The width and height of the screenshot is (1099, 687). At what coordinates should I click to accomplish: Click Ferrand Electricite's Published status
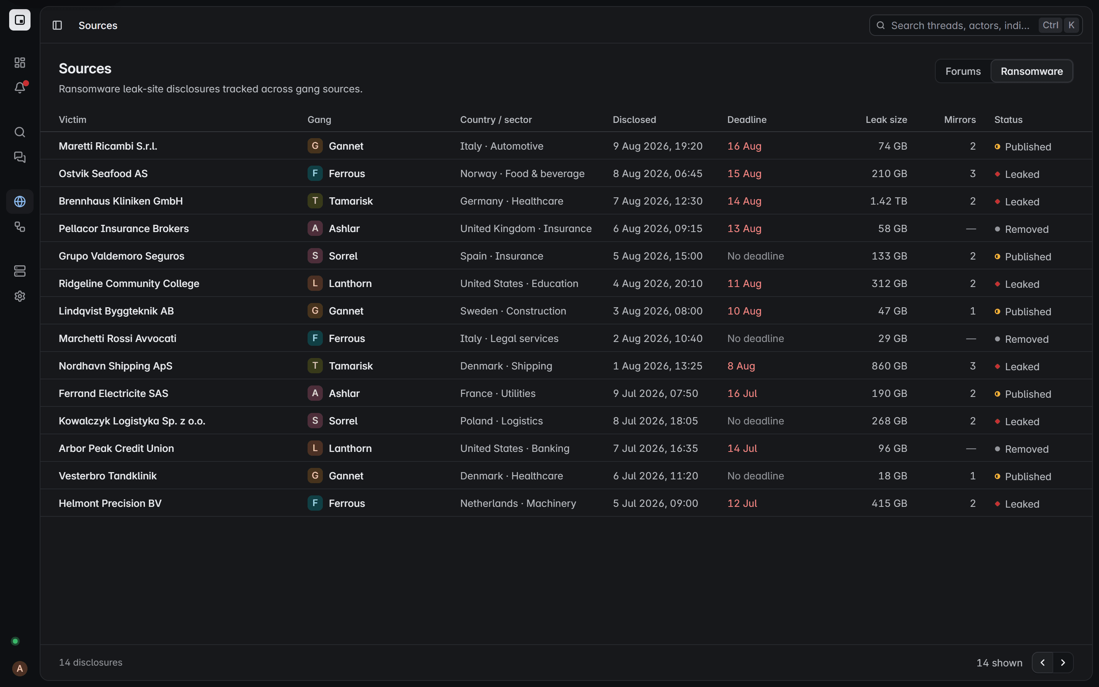pos(1023,394)
